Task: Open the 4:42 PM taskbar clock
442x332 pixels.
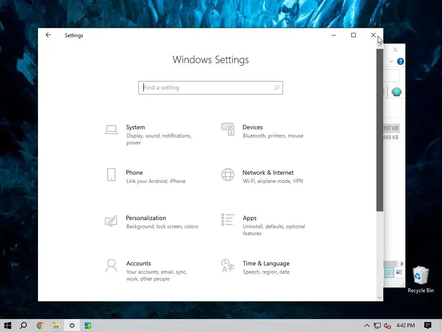Action: click(x=406, y=326)
